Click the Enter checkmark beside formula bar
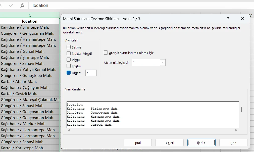This screenshot has height=152, width=254. [x=11, y=5]
